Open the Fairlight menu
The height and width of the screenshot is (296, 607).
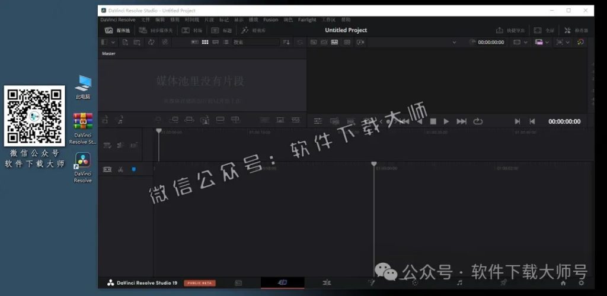click(x=307, y=20)
